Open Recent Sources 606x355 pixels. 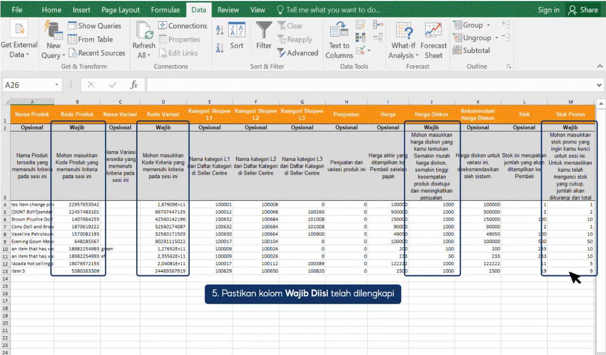[x=97, y=53]
